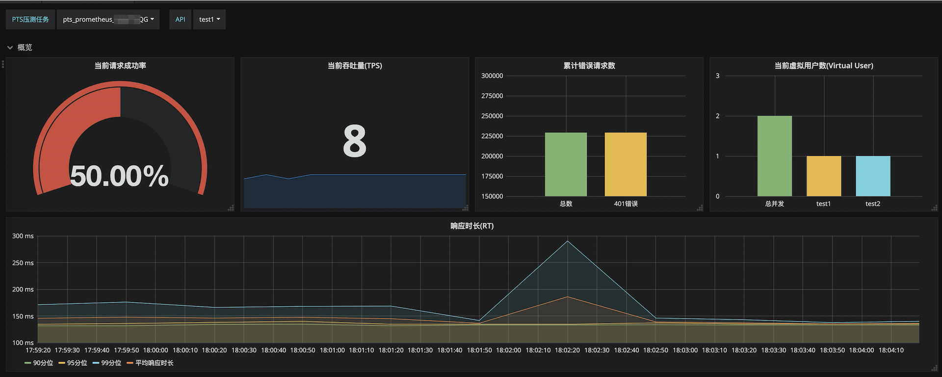Click the 401错误 axis label
This screenshot has height=377, width=942.
(x=626, y=203)
